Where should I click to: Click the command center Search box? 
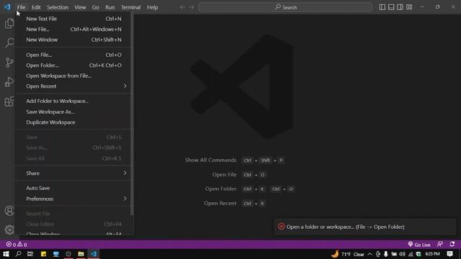click(x=285, y=7)
